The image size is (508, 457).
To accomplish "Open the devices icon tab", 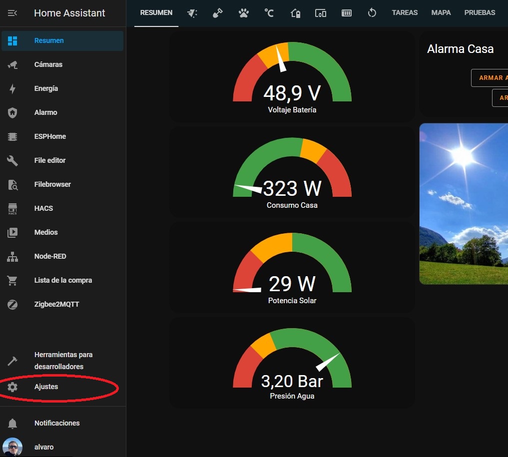I will tap(321, 13).
